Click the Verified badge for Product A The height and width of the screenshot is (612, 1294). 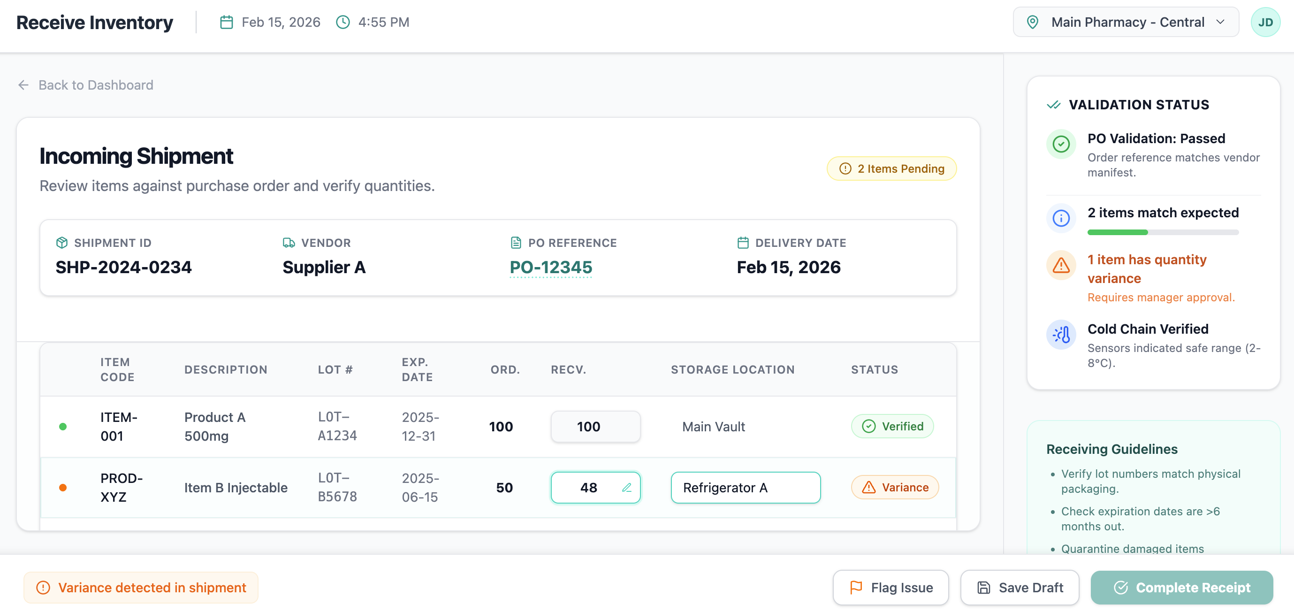pos(892,426)
